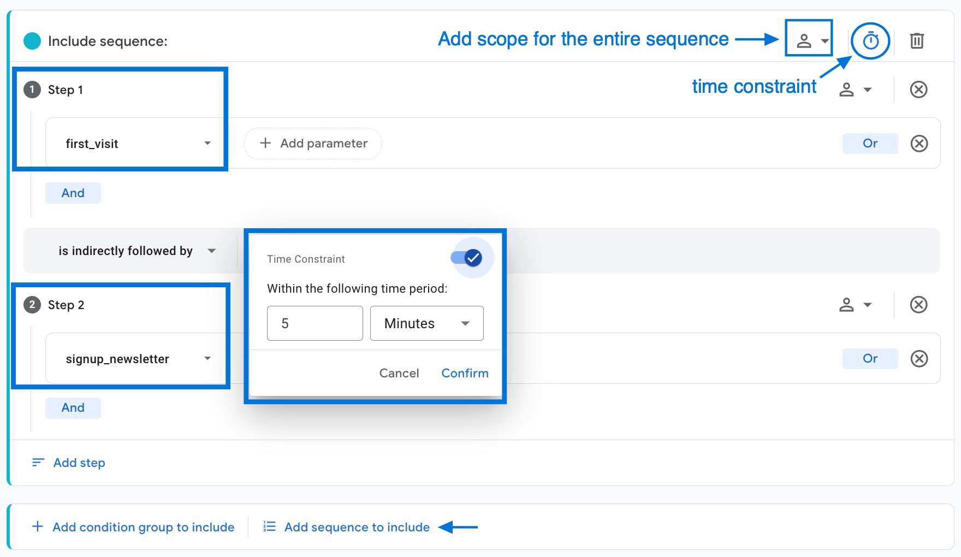Image resolution: width=961 pixels, height=557 pixels.
Task: Open 'is indirectly followed by' dropdown
Action: [137, 251]
